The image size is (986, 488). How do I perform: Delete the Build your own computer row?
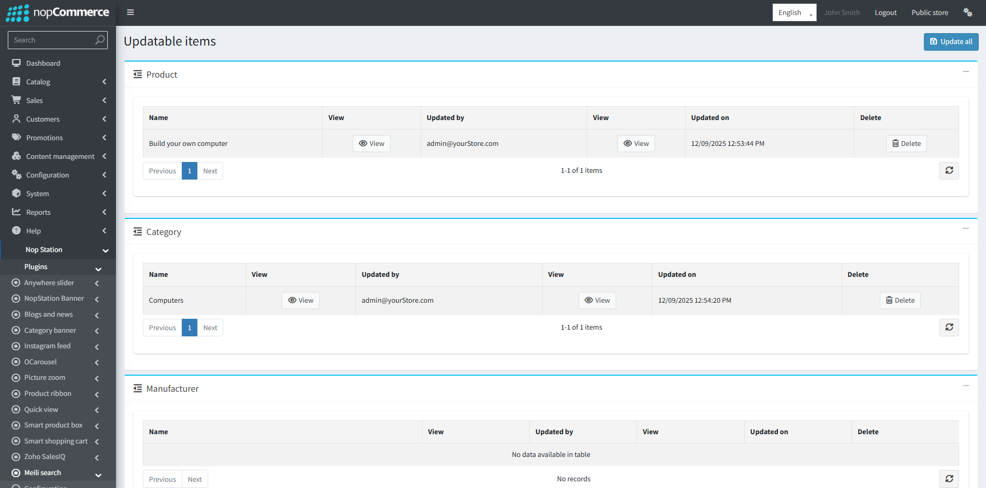coord(906,144)
